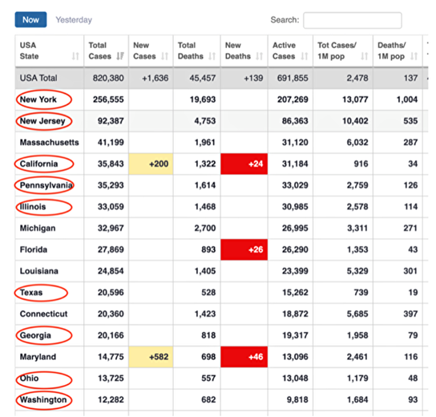Screen dimensions: 436x417
Task: Select Florida's red +26 new deaths cell
Action: point(244,249)
